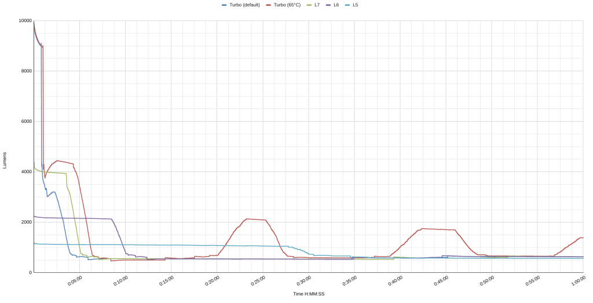Image resolution: width=593 pixels, height=303 pixels.
Task: Select the 10000 y-axis tick label
Action: coord(25,21)
